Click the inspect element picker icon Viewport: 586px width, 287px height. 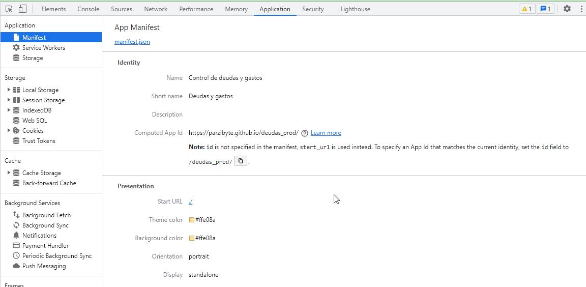(x=9, y=9)
